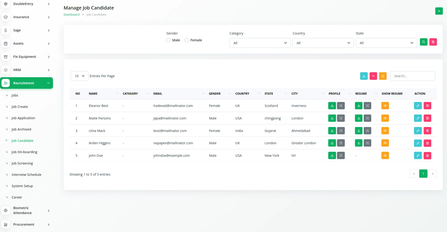Click email johndoe@example.com
This screenshot has height=232, width=447.
coord(172,155)
